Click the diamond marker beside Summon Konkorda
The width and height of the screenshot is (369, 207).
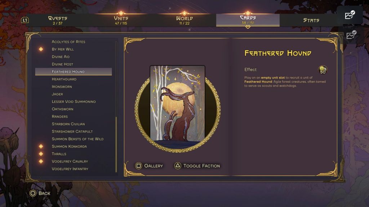(x=41, y=146)
